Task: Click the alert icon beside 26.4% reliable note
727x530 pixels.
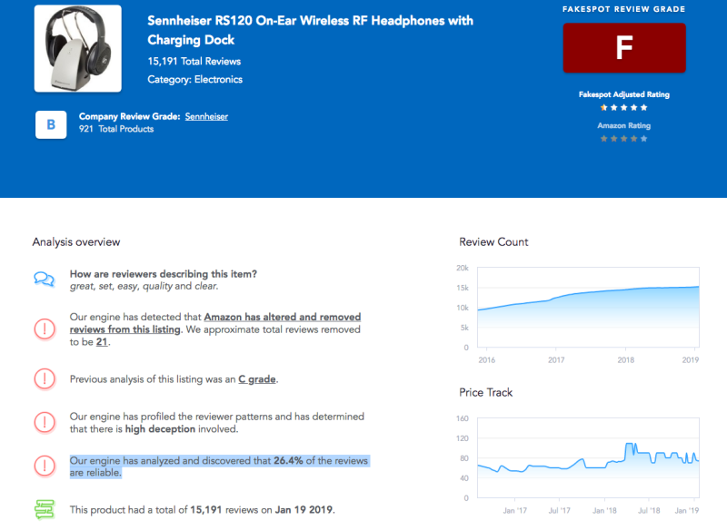Action: point(45,466)
